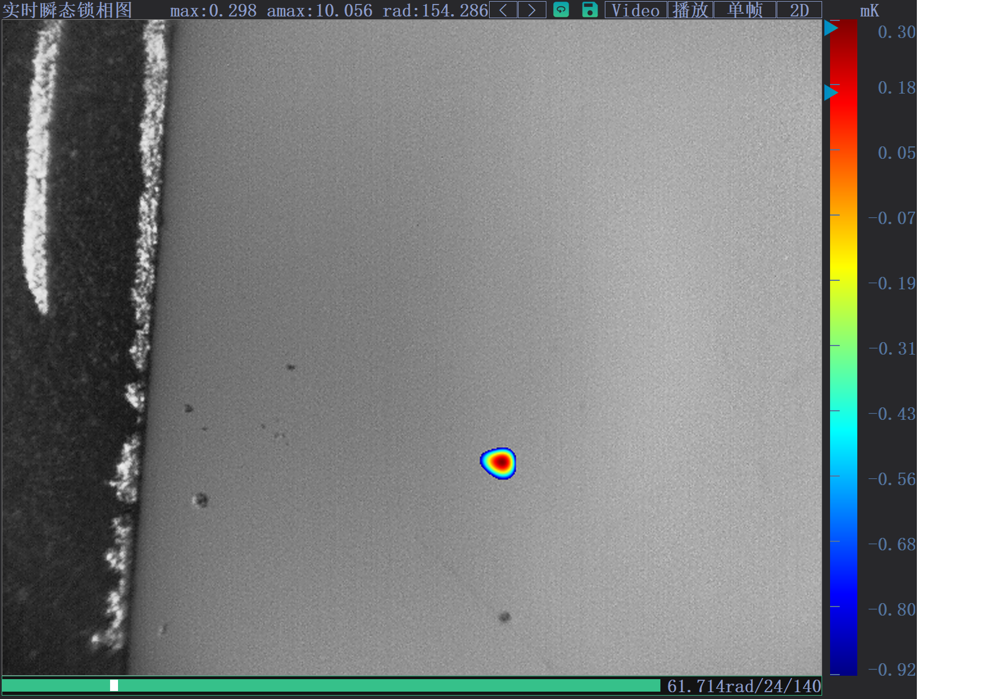
Task: Click the hotspot on the lock-in image
Action: [x=499, y=463]
